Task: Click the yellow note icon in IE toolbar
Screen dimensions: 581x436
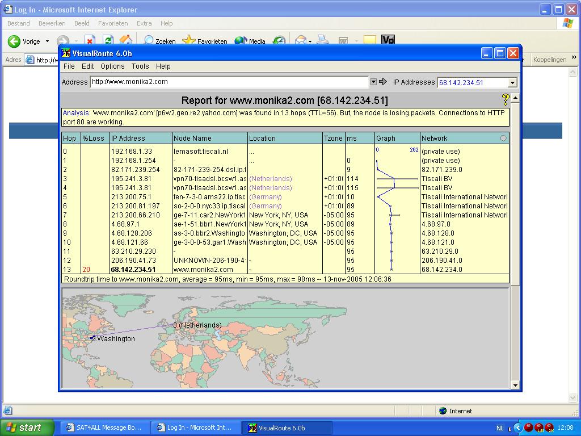Action: click(370, 40)
